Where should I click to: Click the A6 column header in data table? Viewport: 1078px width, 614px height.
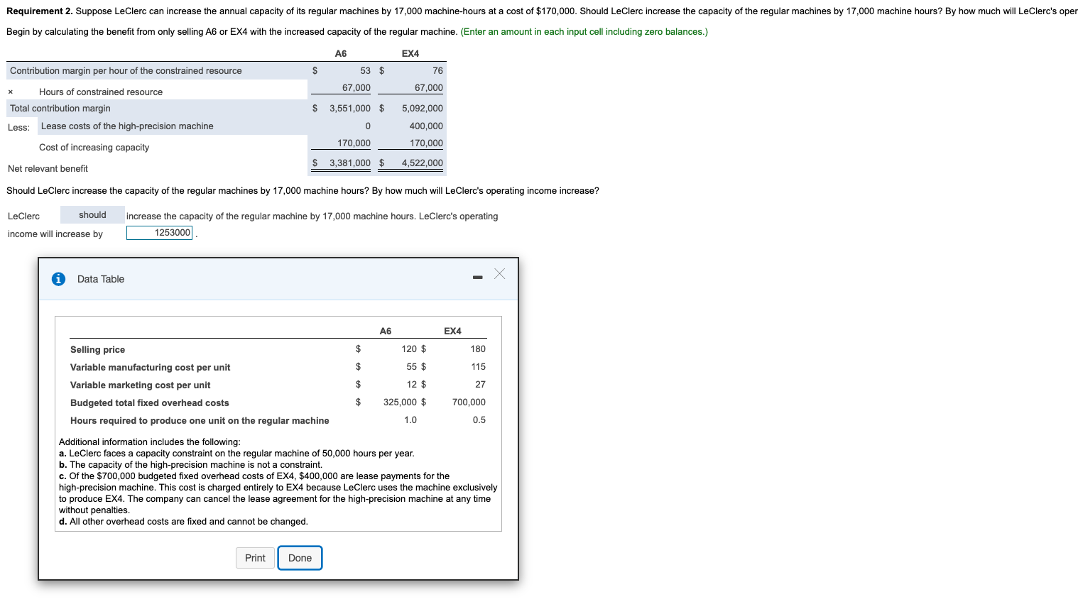tap(386, 331)
